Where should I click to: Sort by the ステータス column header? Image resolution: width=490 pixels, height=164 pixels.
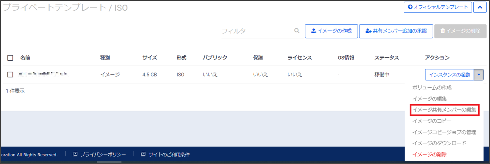click(x=387, y=58)
